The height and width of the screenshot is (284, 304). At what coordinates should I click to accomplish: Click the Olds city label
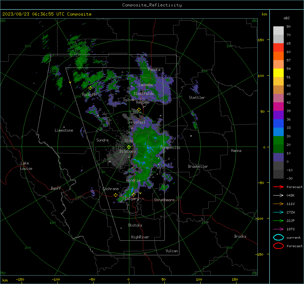point(129,141)
